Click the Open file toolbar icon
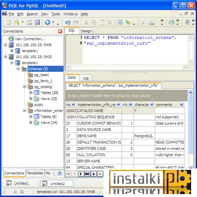197x197 pixels. click(x=17, y=22)
